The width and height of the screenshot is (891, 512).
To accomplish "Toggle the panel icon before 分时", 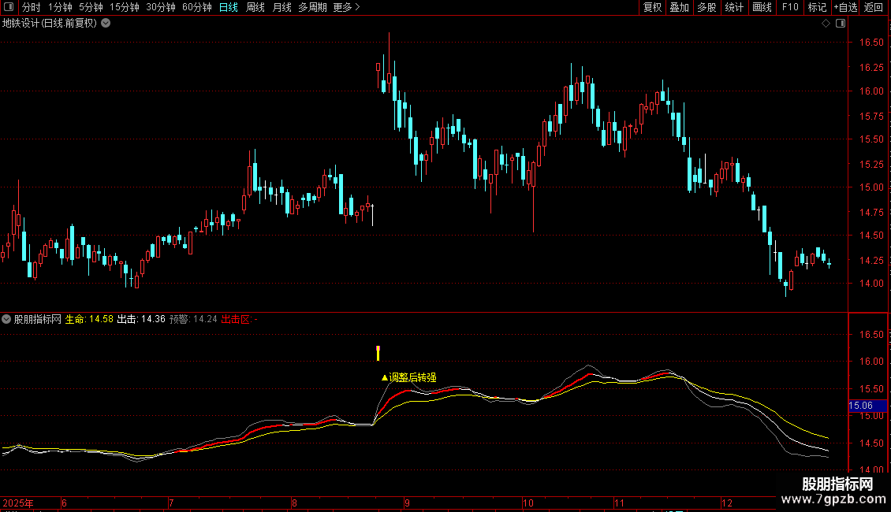I will pos(9,7).
